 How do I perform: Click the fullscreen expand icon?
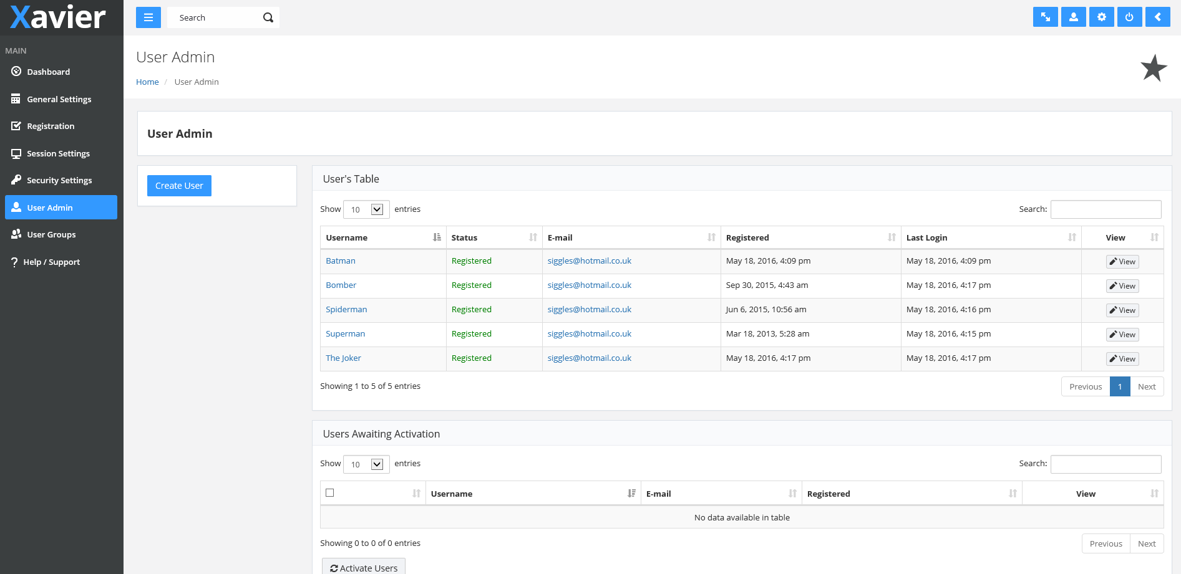(1045, 17)
